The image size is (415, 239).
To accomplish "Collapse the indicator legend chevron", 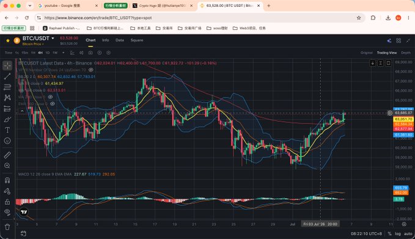I will [22, 111].
